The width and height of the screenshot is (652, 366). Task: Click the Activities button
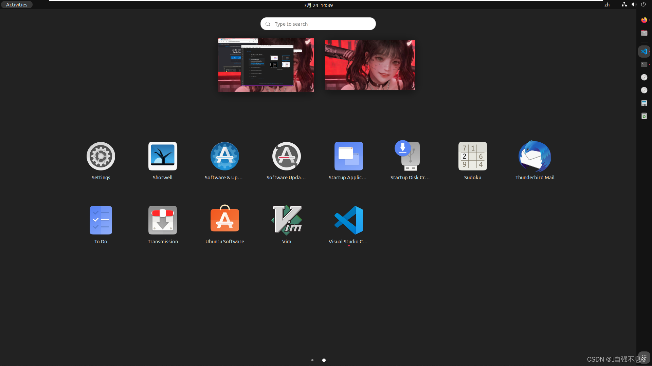pos(16,4)
